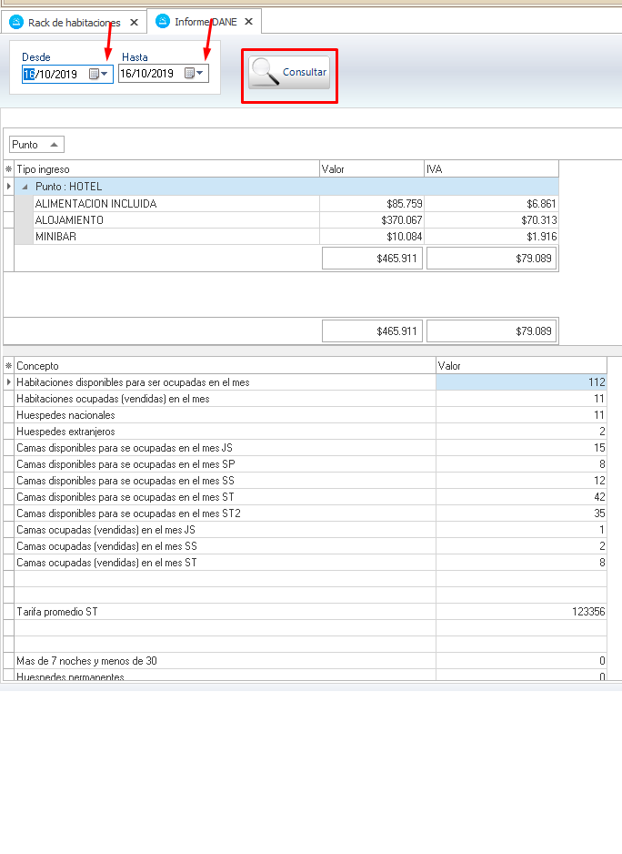
Task: Click the Concepto column header
Action: (223, 366)
